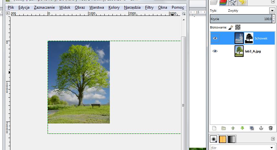Screen dimensions: 277x150
Task: Adjust the Krycie opacity slider
Action: [x=241, y=19]
